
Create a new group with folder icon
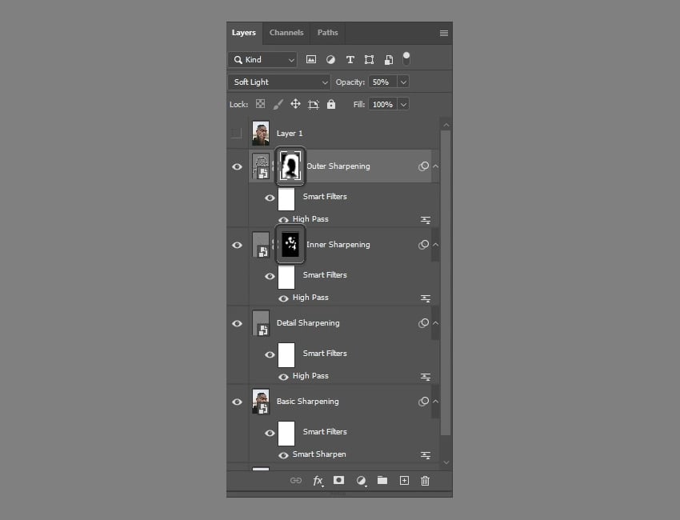click(x=382, y=481)
